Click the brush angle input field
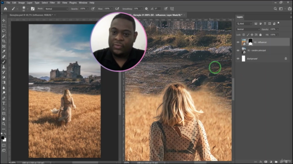This screenshot has width=293, height=164. point(157,9)
